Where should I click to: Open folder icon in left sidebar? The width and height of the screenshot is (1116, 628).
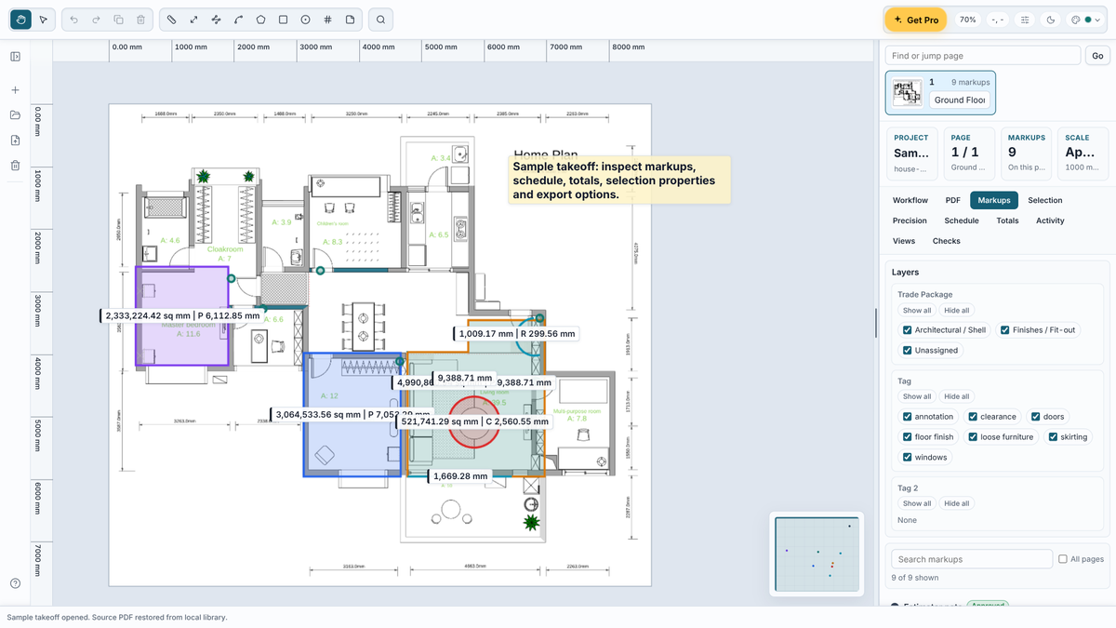pos(16,115)
